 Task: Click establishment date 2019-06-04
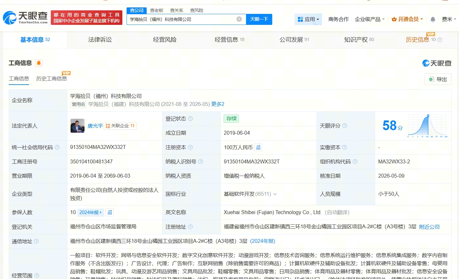click(x=237, y=133)
